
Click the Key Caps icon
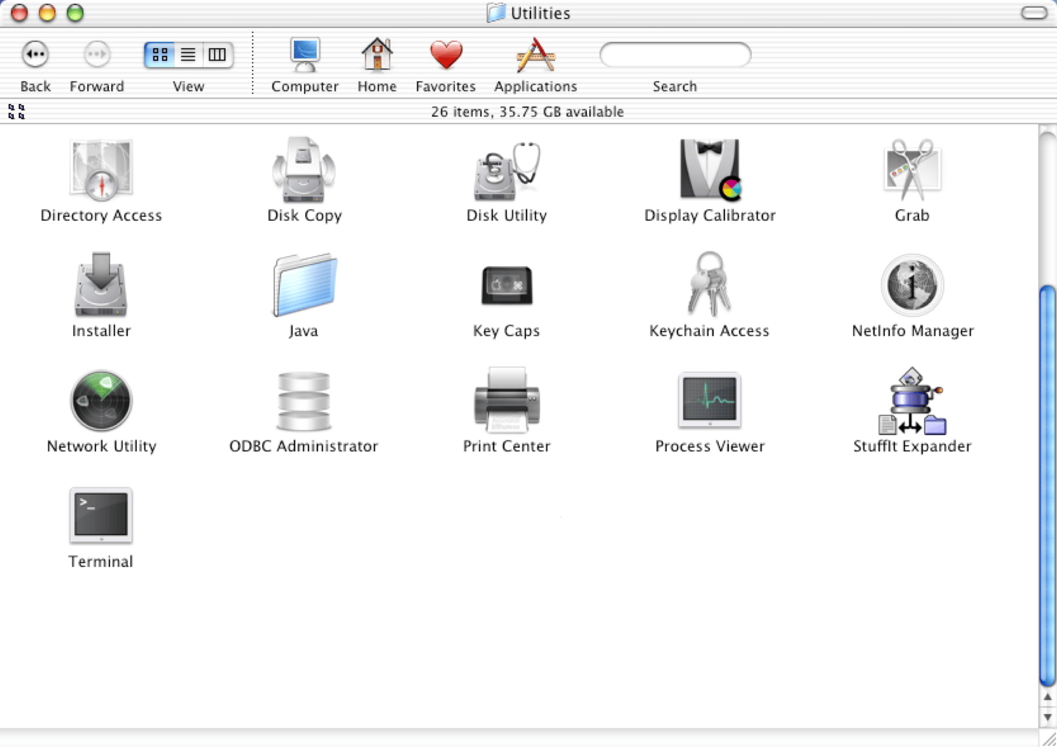click(507, 285)
